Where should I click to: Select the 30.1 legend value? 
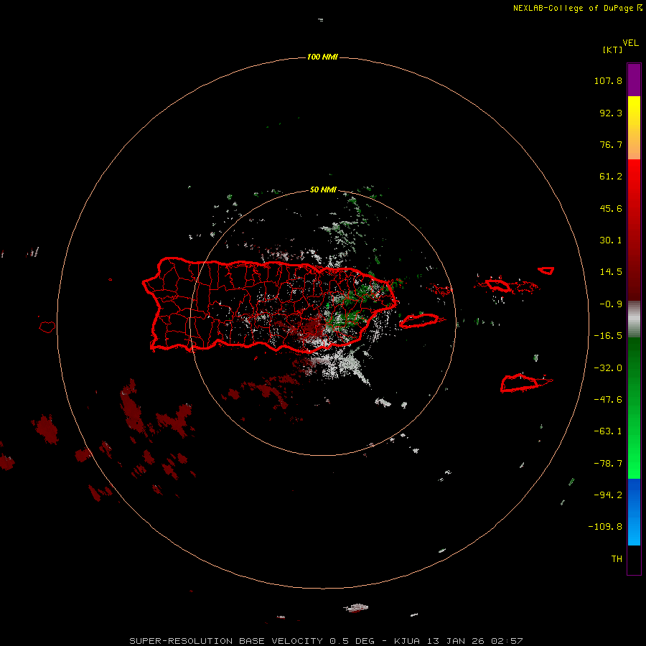[x=611, y=240]
